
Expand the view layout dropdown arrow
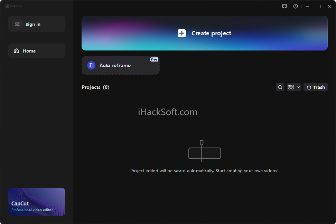point(299,87)
